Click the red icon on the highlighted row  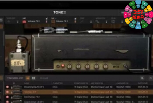click(7, 92)
